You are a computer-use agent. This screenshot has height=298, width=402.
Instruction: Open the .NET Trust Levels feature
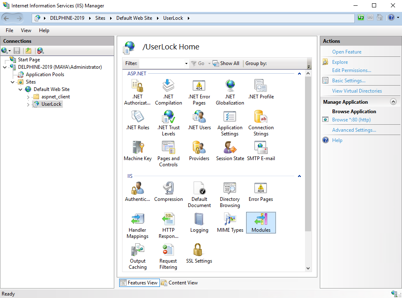tap(168, 117)
